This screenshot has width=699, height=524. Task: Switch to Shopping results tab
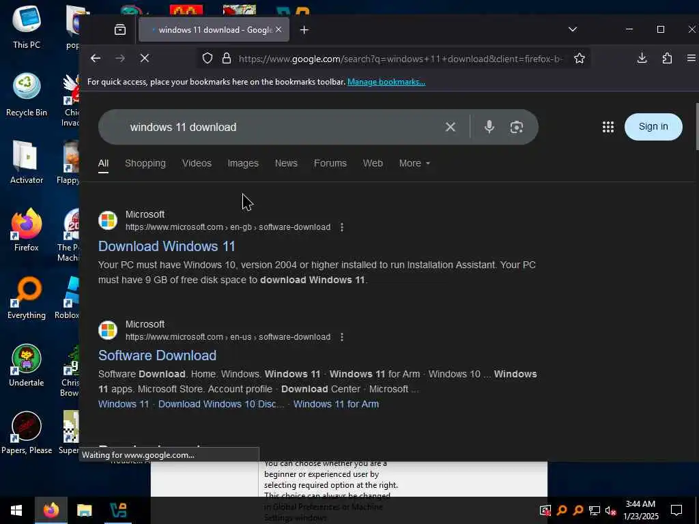point(145,164)
